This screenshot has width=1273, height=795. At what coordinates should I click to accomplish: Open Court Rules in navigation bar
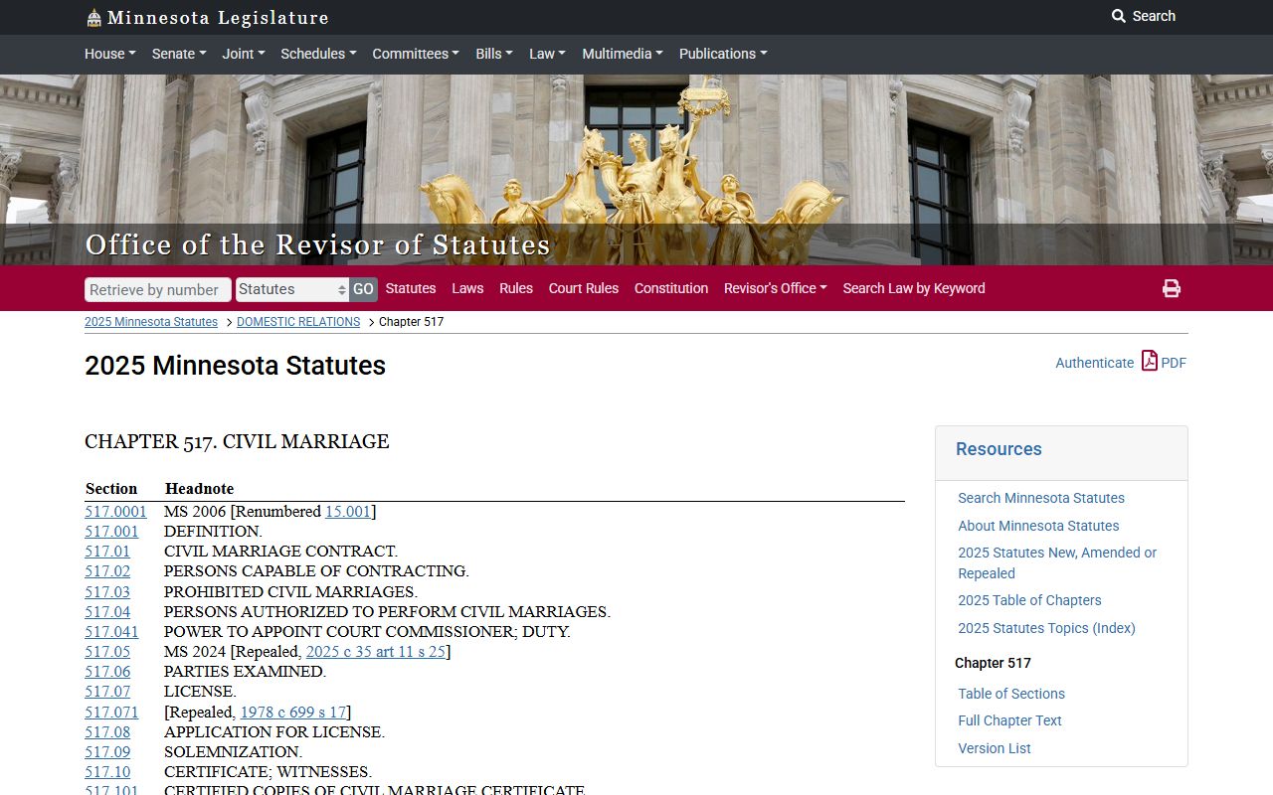[584, 288]
